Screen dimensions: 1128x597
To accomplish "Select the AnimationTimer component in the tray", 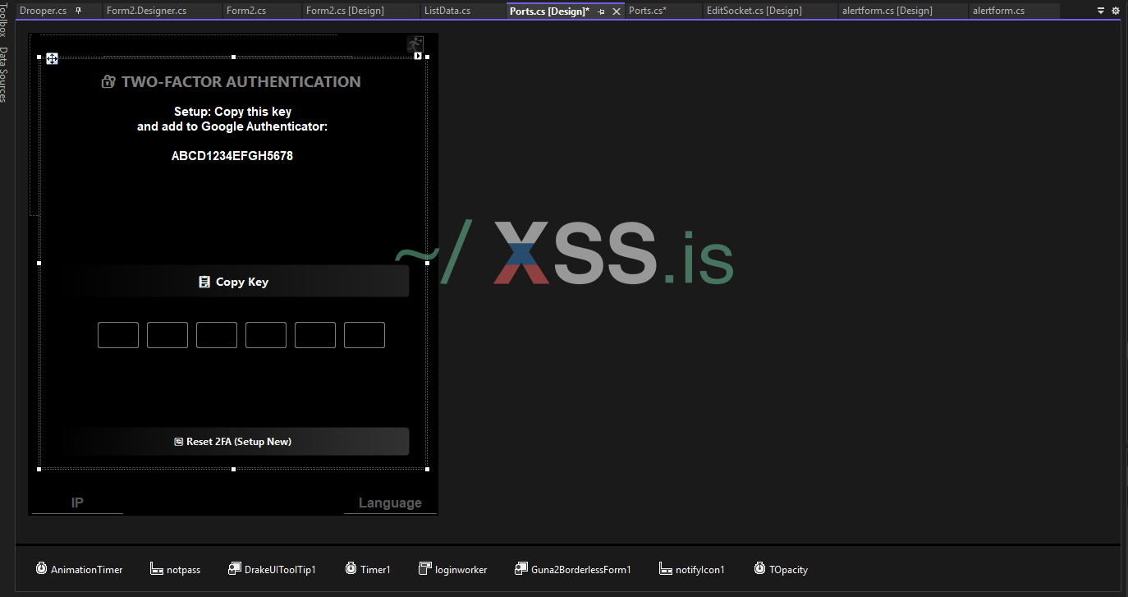I will click(x=79, y=569).
